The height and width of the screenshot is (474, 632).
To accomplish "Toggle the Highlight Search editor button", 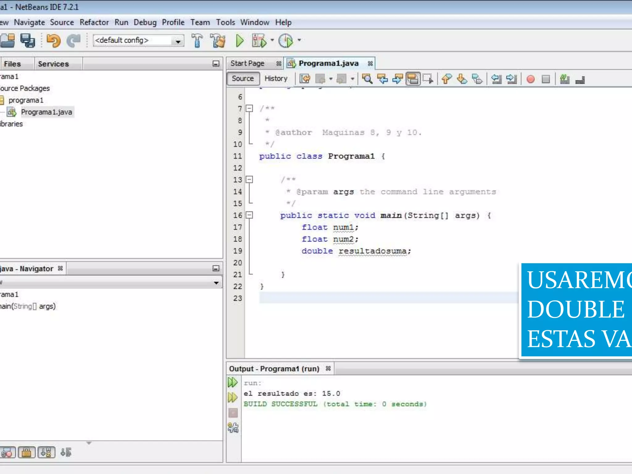I will coord(413,79).
